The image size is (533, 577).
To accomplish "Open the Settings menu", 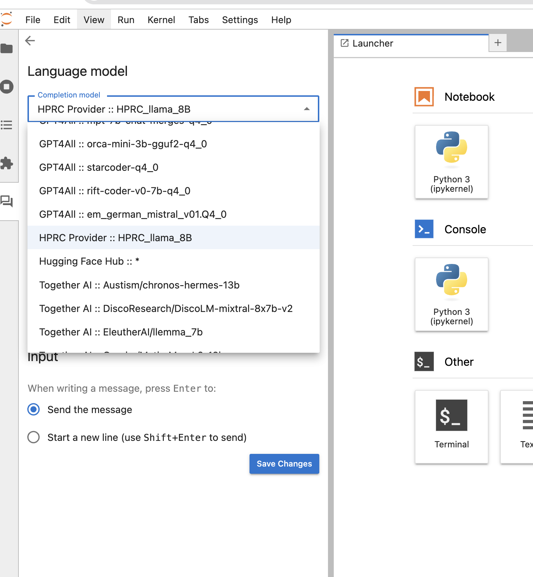I will (240, 20).
